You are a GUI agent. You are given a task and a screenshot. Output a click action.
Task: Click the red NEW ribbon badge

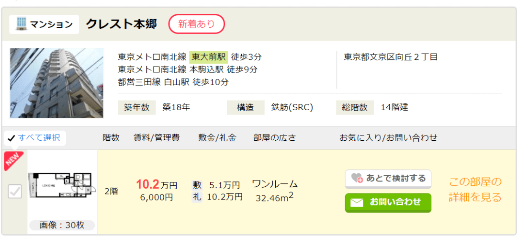pyautogui.click(x=13, y=160)
